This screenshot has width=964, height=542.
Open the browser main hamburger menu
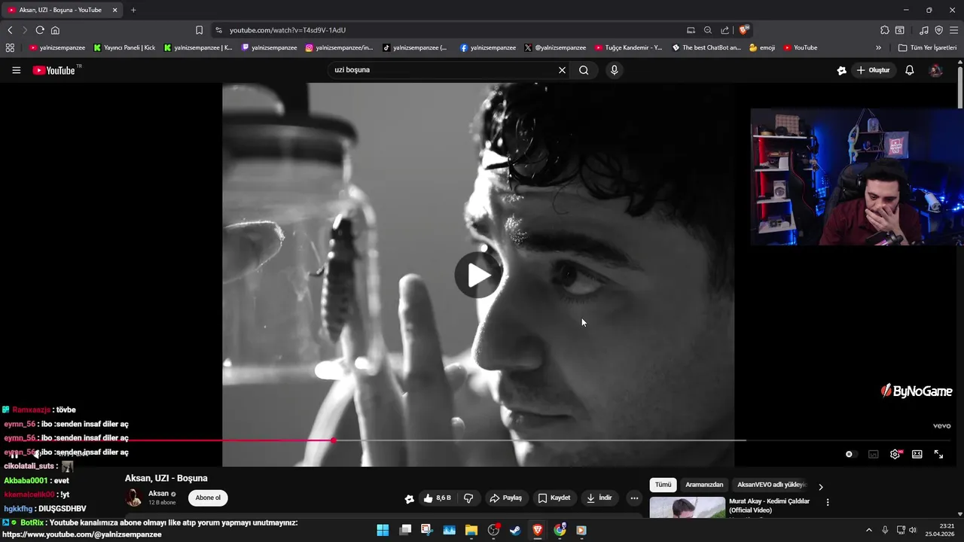tap(953, 30)
